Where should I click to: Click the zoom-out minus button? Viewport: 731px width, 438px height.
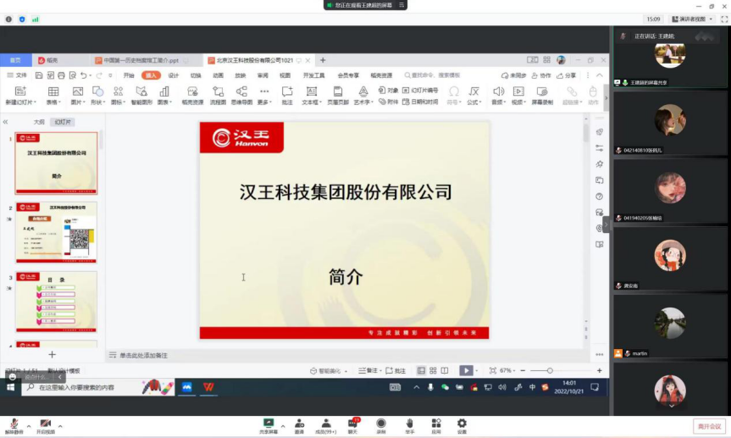click(x=523, y=370)
